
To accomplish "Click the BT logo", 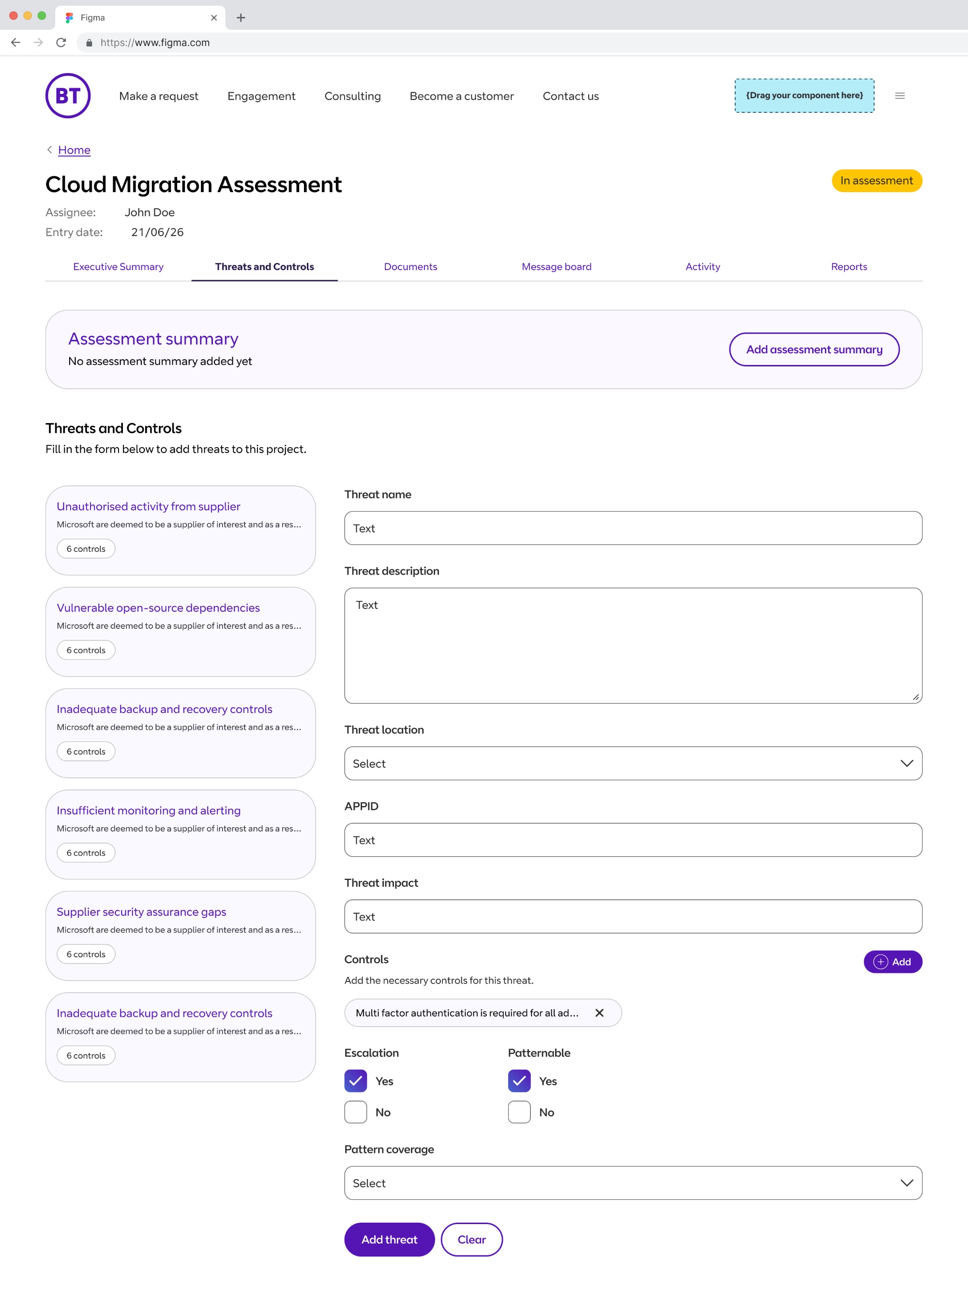I will (x=68, y=95).
